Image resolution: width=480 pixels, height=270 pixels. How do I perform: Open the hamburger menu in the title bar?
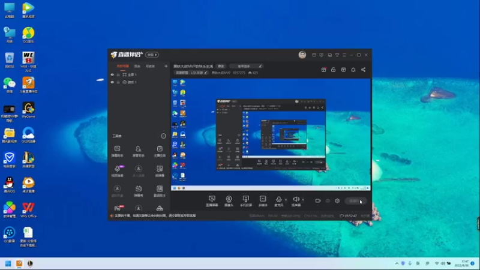tap(344, 55)
